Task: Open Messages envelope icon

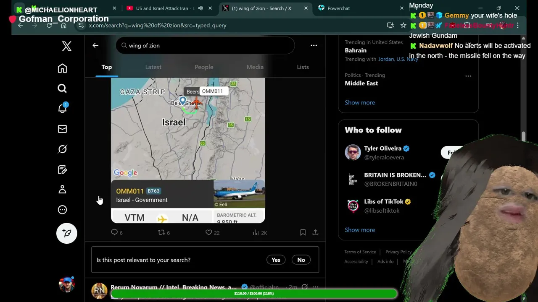Action: tap(62, 129)
